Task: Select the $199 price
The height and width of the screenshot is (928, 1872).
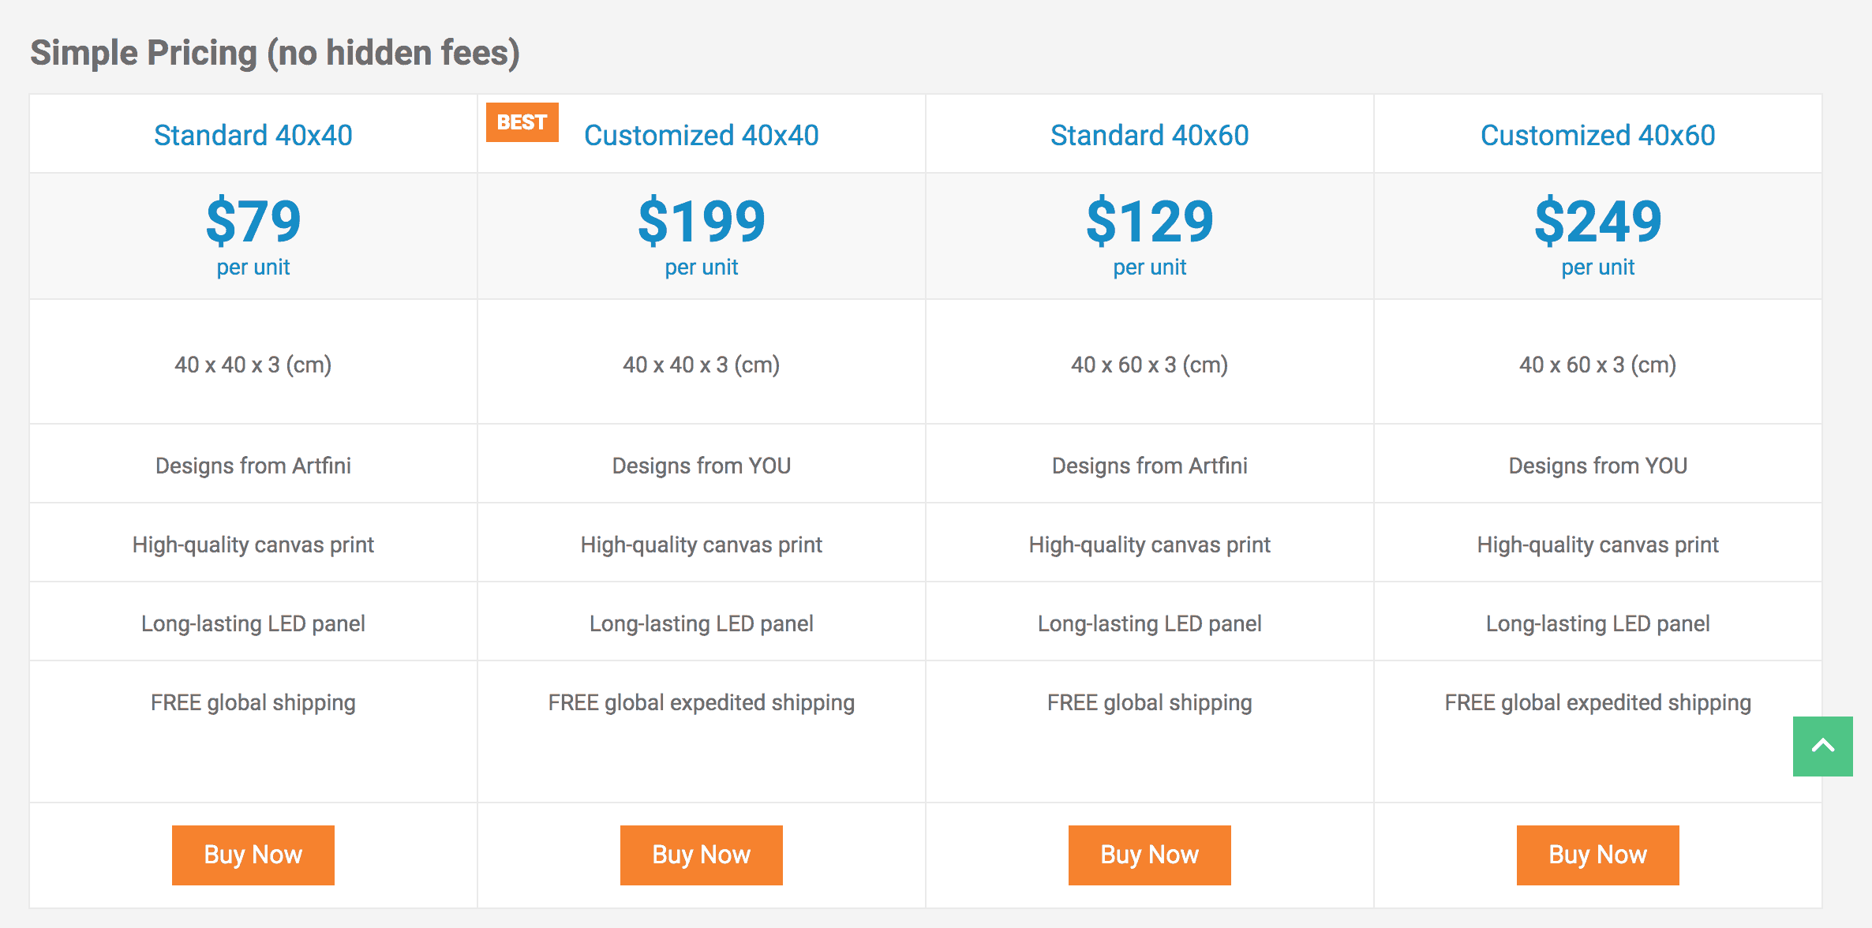Action: tap(701, 222)
